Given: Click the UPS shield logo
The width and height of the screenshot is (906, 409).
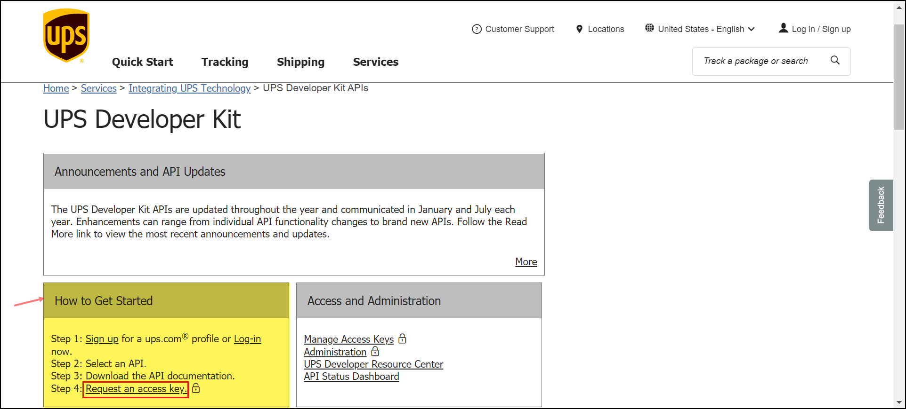Looking at the screenshot, I should (66, 36).
